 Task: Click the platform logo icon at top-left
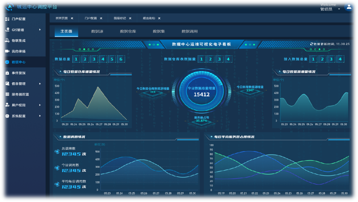[x=10, y=7]
